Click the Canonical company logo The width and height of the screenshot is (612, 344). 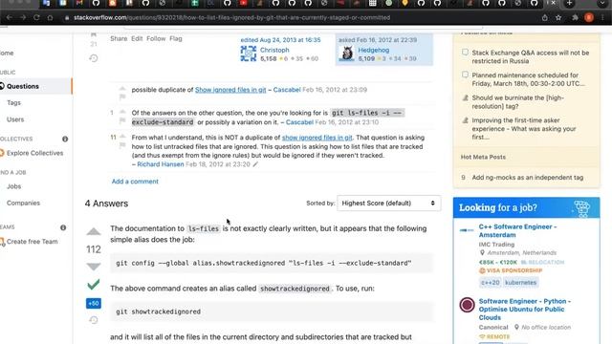tap(467, 305)
